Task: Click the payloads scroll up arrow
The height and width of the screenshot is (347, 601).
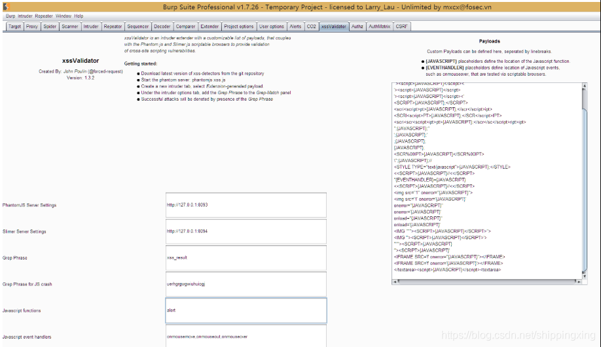Action: 585,86
